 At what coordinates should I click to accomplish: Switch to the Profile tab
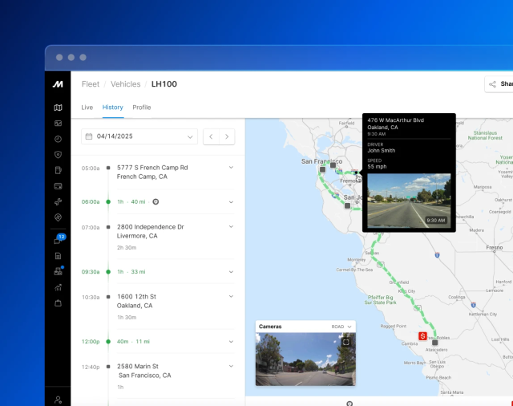pyautogui.click(x=142, y=108)
